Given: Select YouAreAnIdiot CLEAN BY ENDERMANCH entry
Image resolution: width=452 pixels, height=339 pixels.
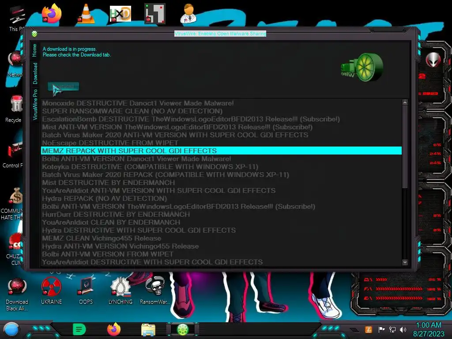Looking at the screenshot, I should pyautogui.click(x=222, y=222).
